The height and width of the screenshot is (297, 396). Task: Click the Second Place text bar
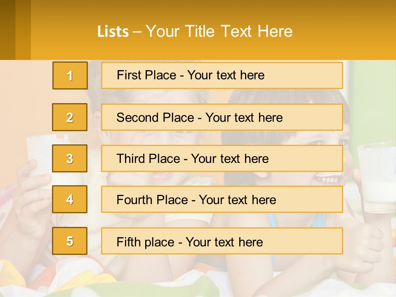tap(222, 117)
